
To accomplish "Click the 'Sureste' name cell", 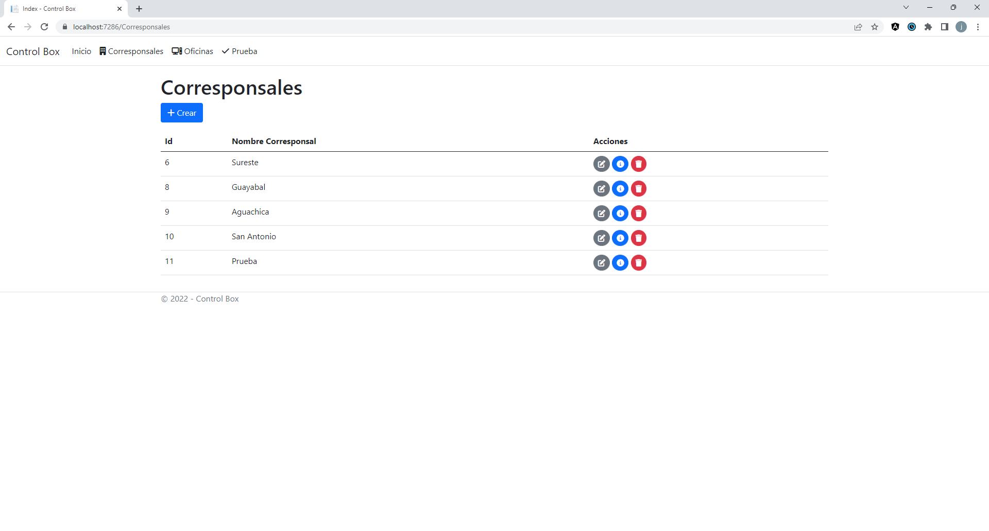I will 245,163.
